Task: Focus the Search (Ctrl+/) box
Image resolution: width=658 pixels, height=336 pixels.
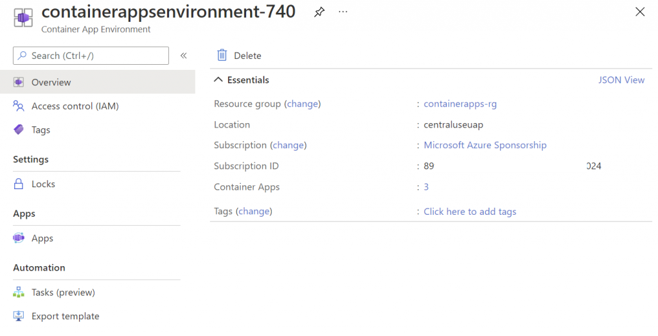Action: pos(91,56)
